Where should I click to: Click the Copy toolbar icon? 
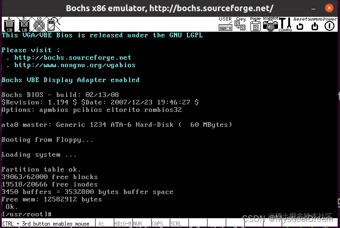pos(240,24)
